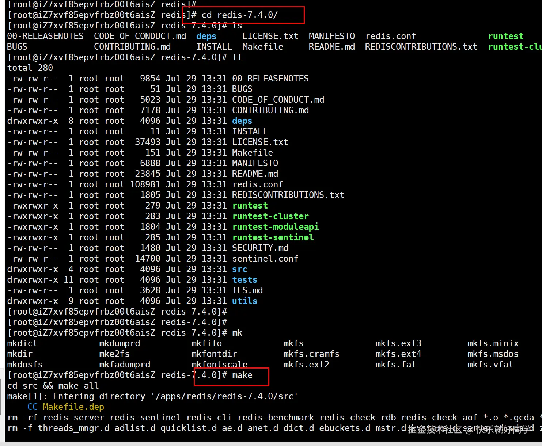Click 'mkfadumprd' completion suggestion
542x446 pixels.
(x=125, y=365)
